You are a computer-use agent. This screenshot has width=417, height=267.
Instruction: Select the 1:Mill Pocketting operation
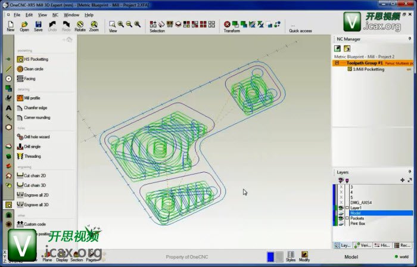click(x=366, y=69)
